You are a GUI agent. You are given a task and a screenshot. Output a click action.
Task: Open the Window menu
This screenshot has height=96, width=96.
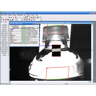point(33,15)
